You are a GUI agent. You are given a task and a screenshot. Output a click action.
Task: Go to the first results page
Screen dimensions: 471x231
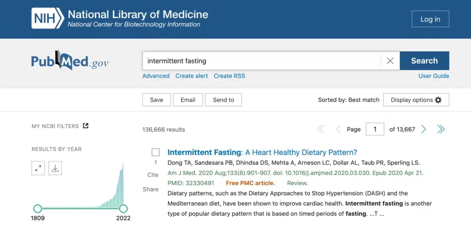pyautogui.click(x=321, y=129)
